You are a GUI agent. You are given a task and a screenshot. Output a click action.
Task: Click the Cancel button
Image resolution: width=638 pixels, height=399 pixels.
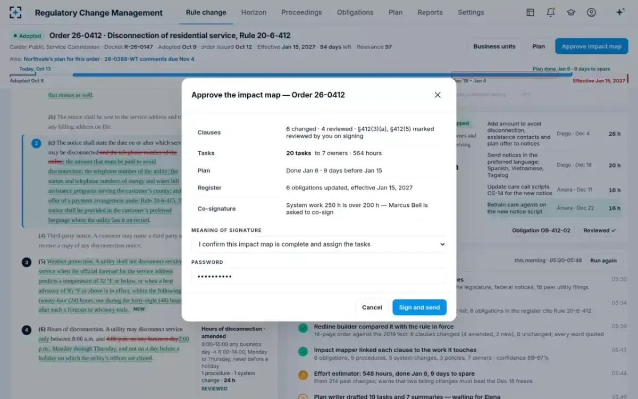[x=372, y=307]
